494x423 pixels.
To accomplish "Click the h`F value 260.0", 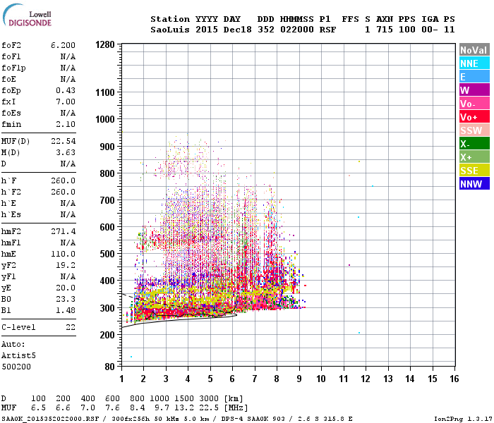I will click(x=63, y=180).
